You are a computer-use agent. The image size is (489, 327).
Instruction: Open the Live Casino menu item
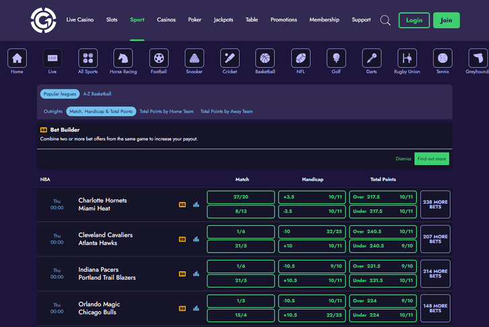[x=80, y=20]
